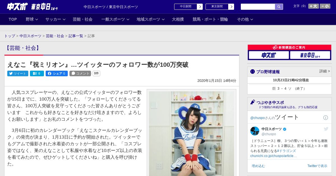
Task: Go to 芸能・社会 in the breadcrumb
Action: (x=55, y=36)
